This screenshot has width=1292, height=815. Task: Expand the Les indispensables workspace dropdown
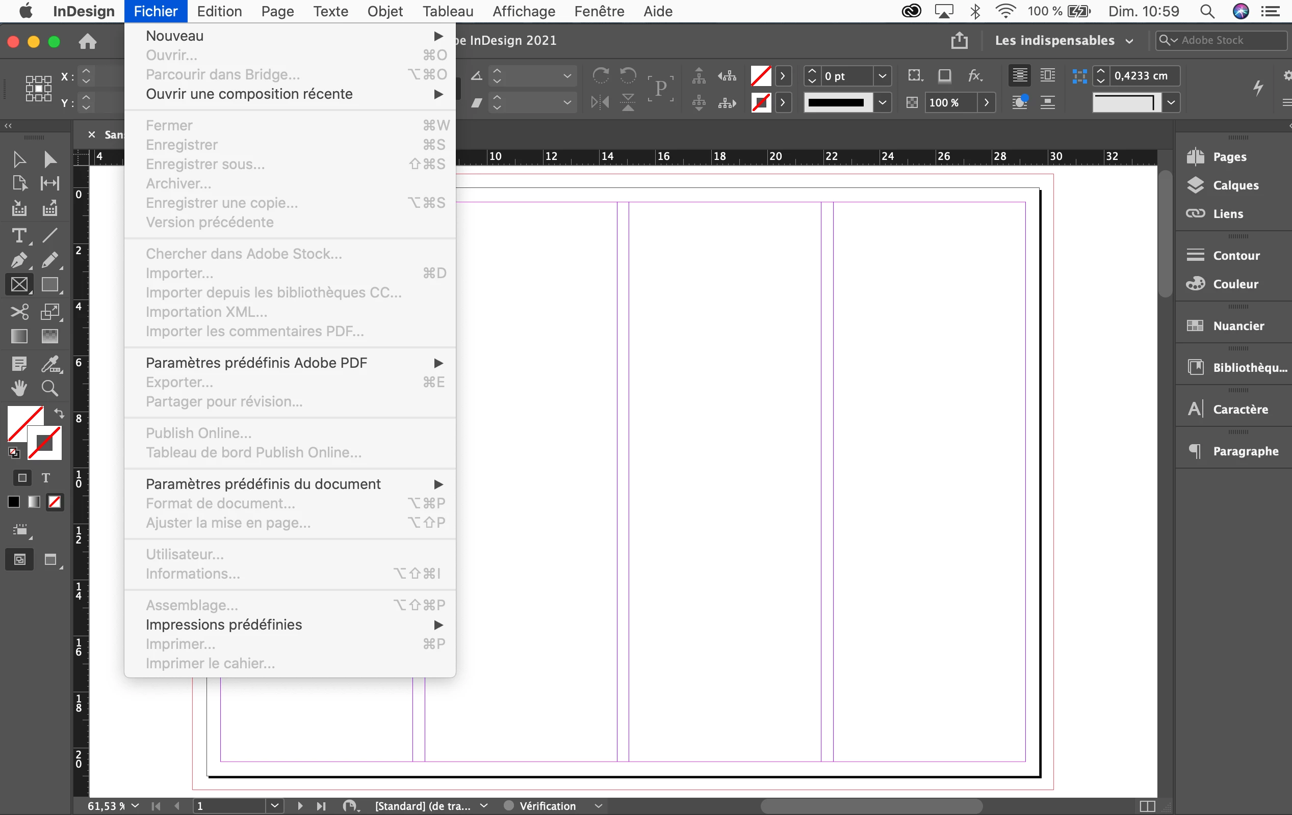1129,41
